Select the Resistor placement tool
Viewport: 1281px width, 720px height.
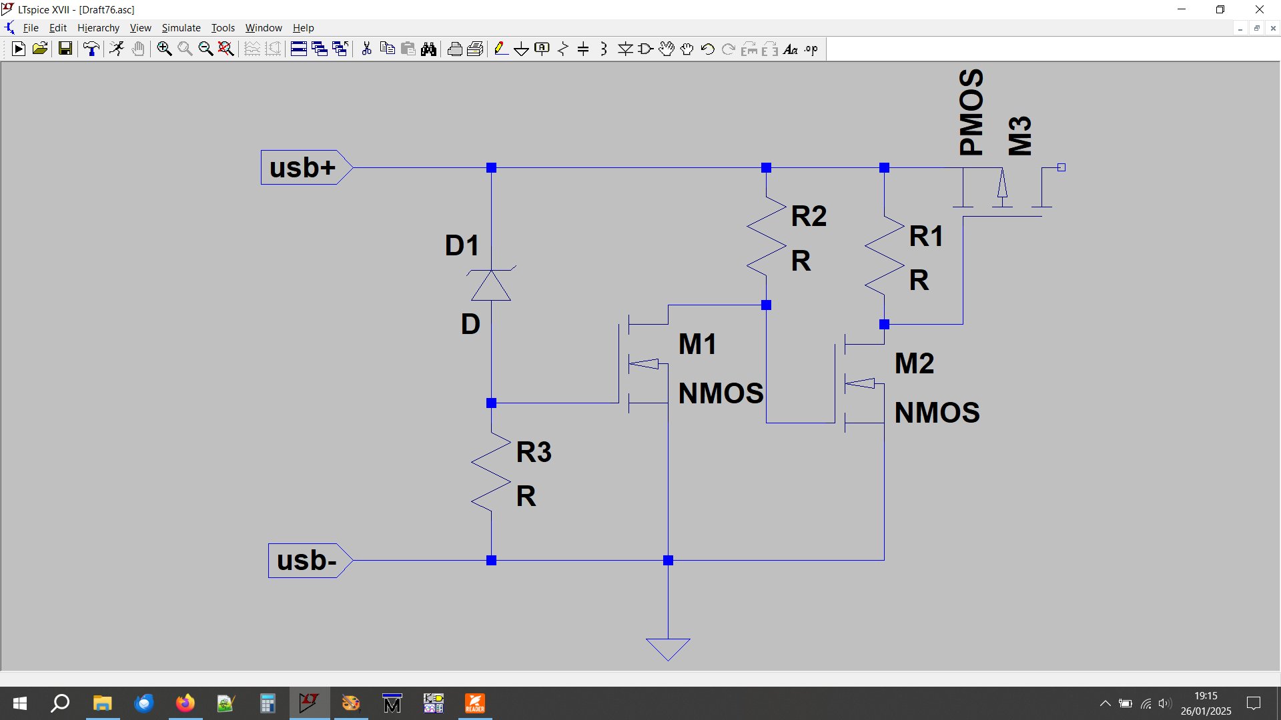(x=562, y=49)
